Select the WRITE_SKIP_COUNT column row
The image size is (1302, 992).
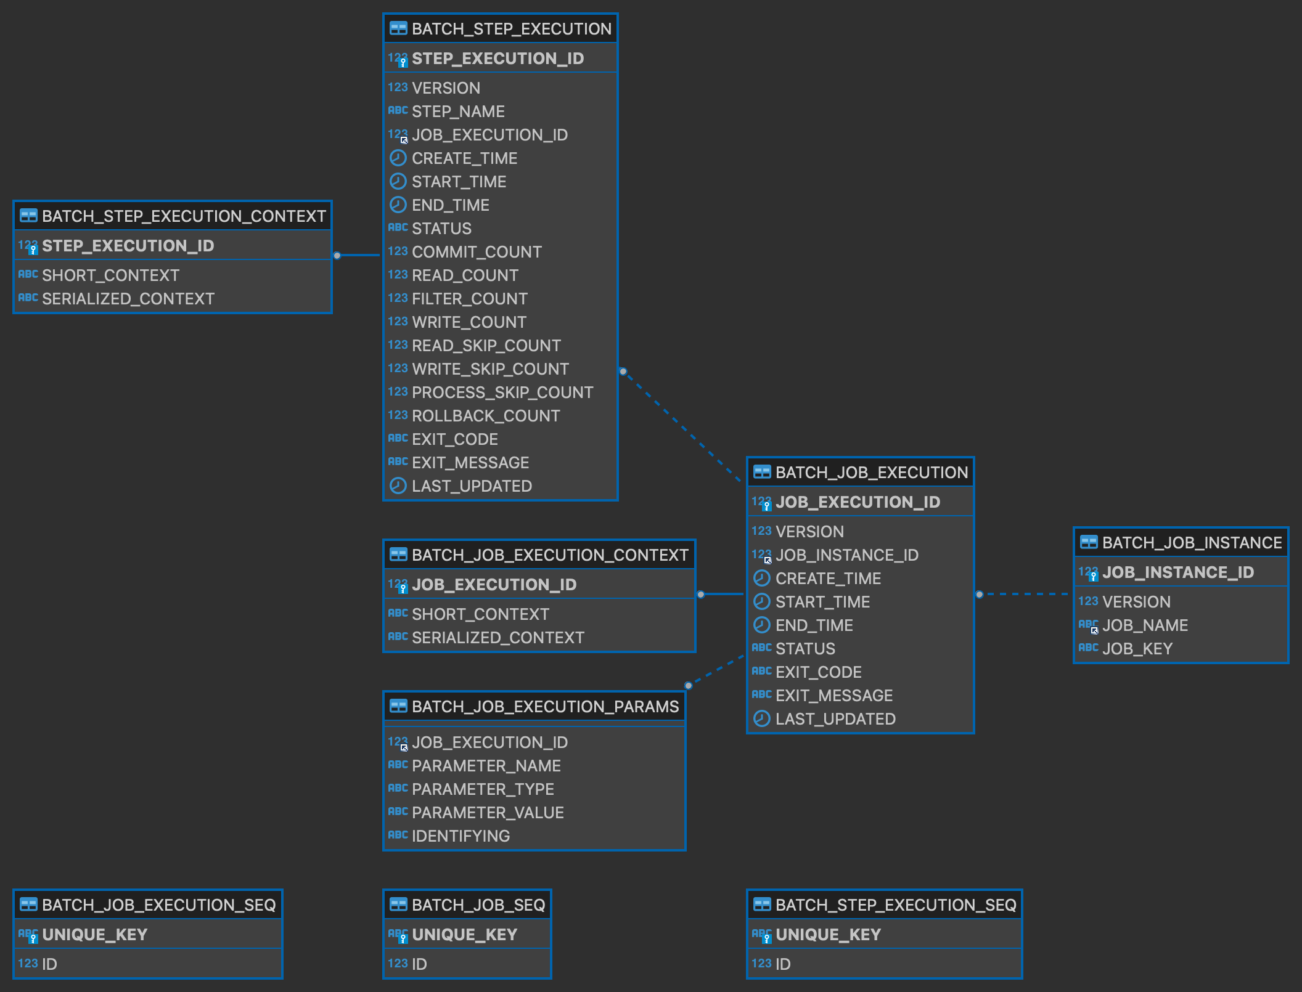[x=490, y=369]
